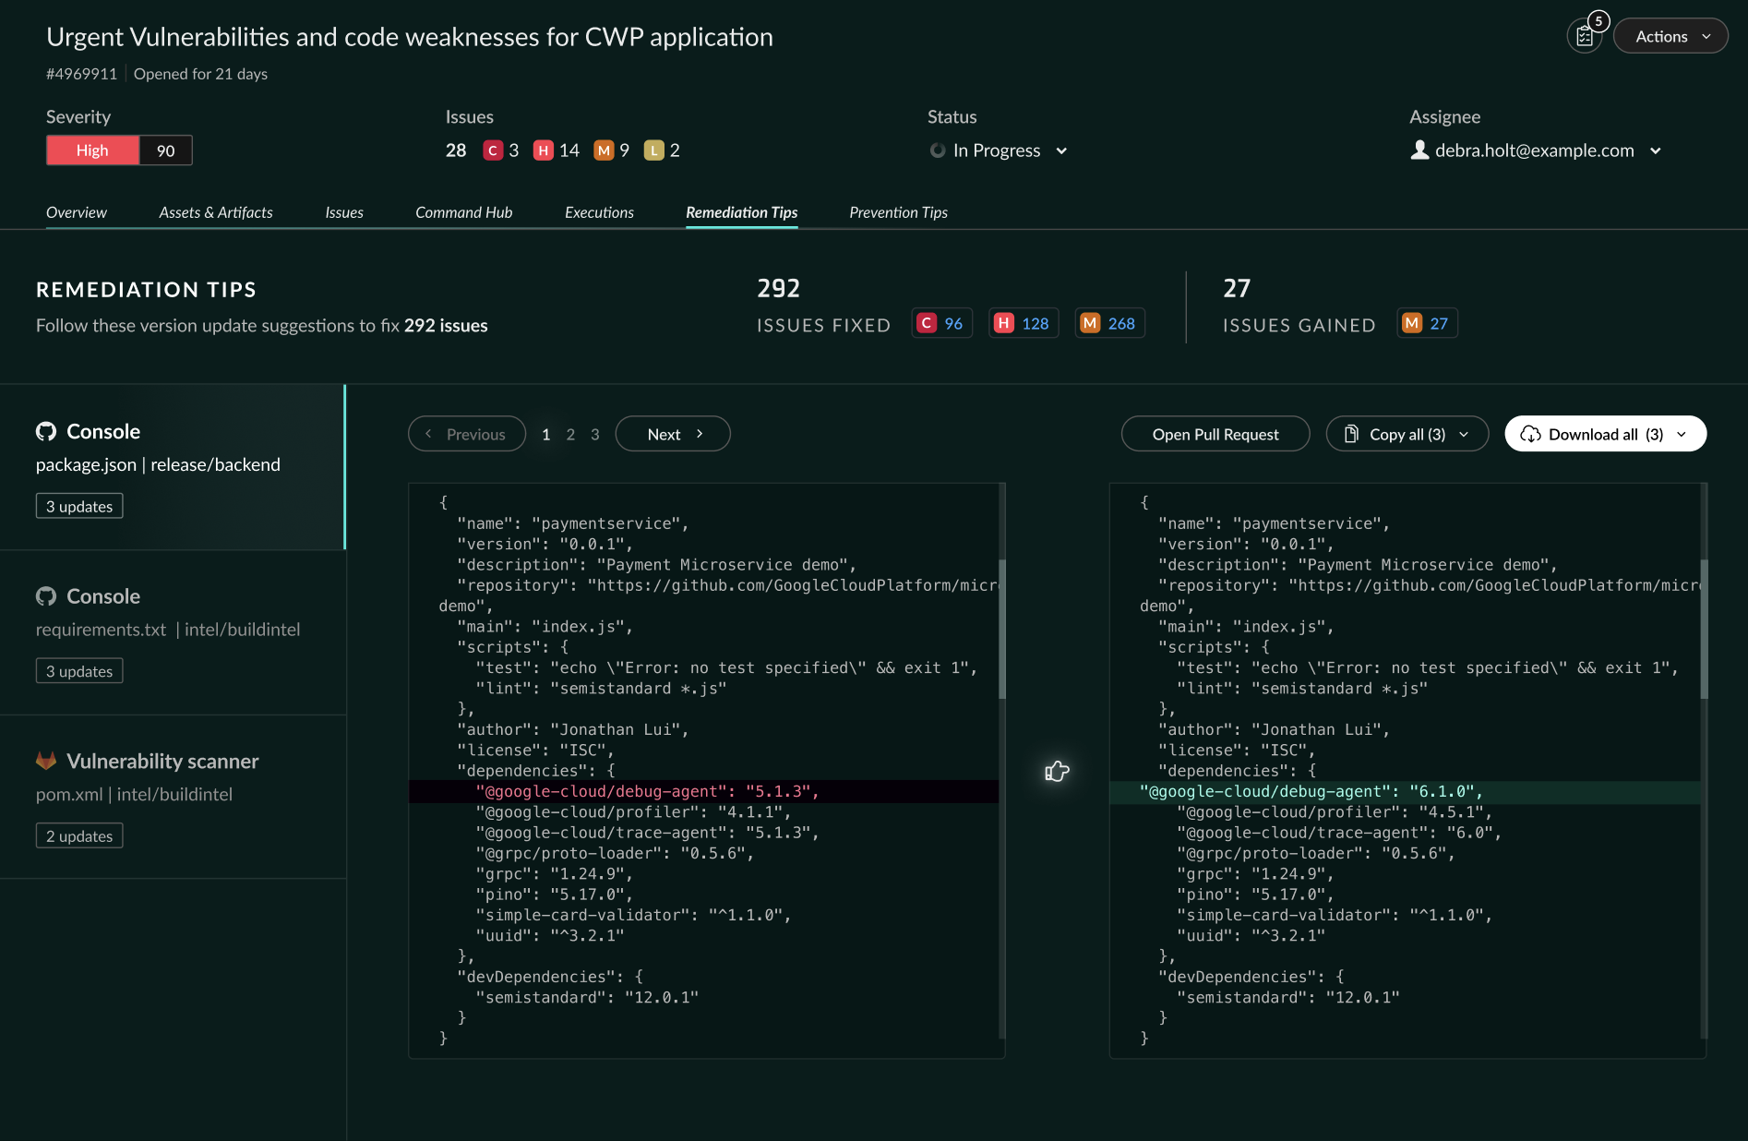Click the Medium badge showing 268 issues fixed
Image resolution: width=1748 pixels, height=1141 pixels.
pyautogui.click(x=1109, y=323)
